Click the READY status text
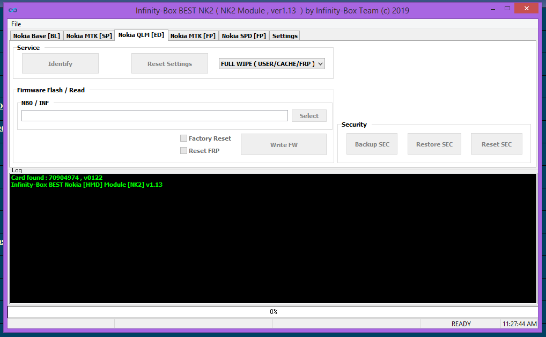The image size is (546, 337). tap(461, 324)
